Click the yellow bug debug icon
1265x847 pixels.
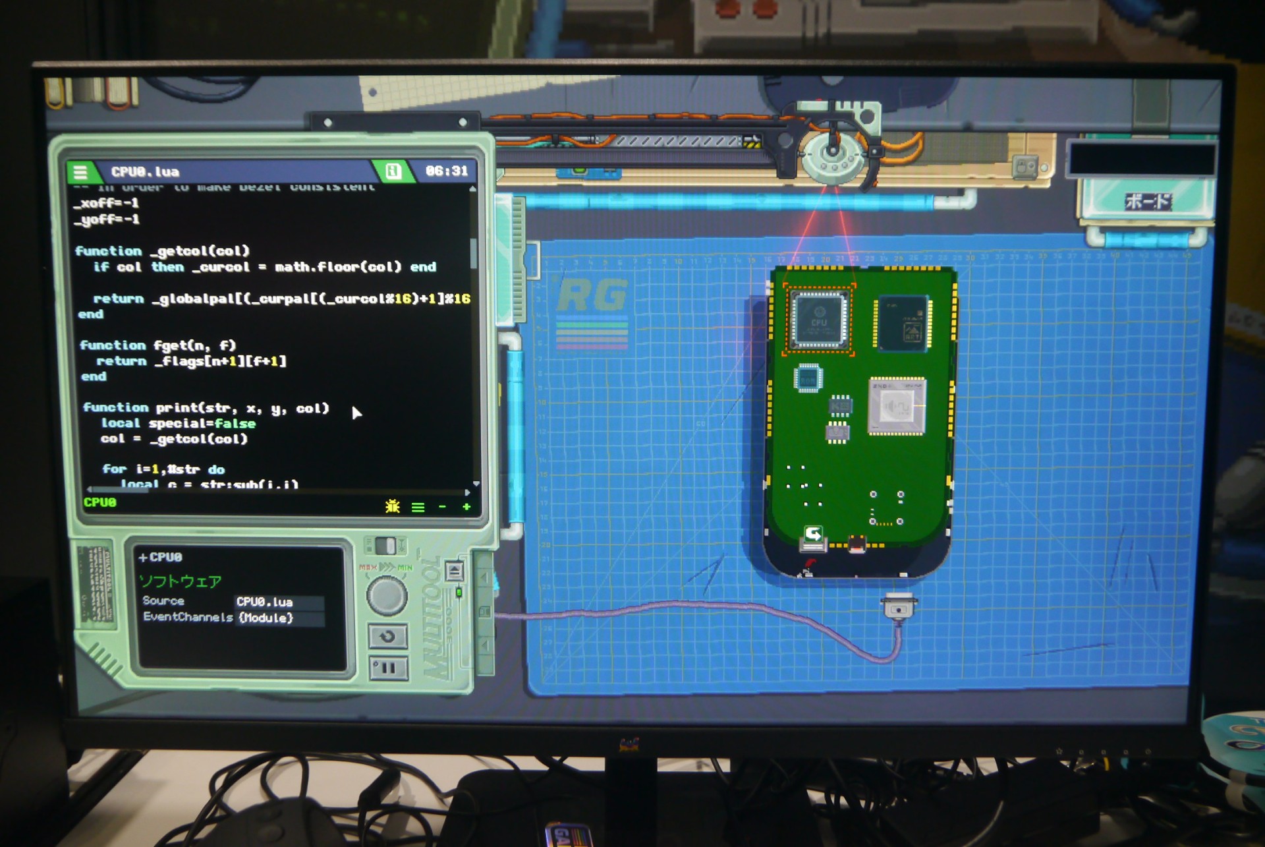click(x=393, y=506)
